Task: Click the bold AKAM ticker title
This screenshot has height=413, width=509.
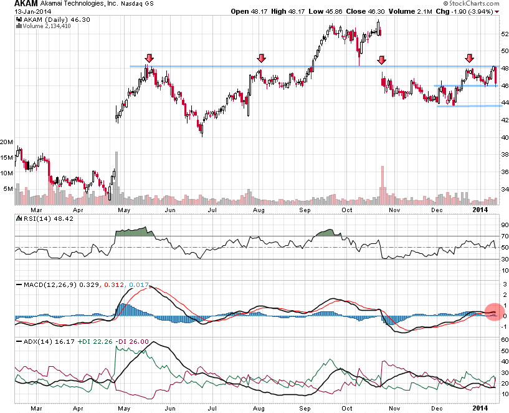Action: click(26, 4)
